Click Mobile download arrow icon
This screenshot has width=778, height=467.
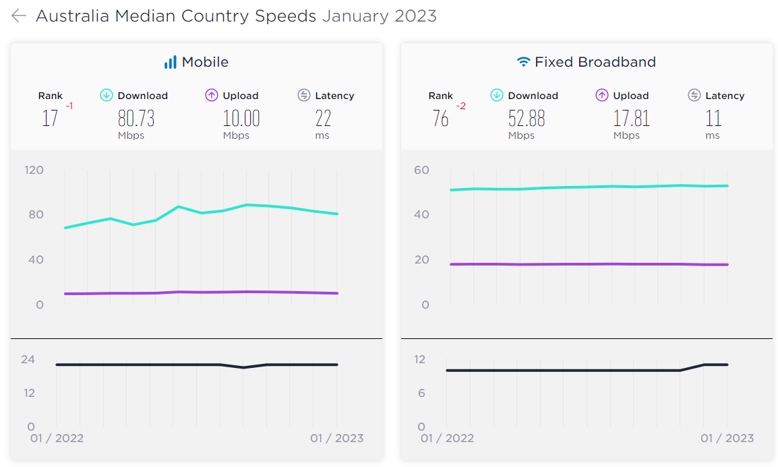pos(107,96)
